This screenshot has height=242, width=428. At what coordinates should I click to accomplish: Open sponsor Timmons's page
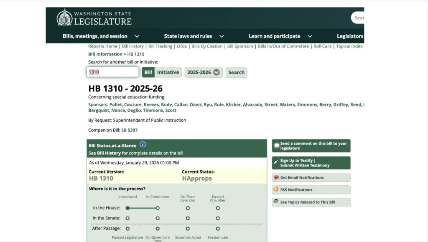click(x=153, y=111)
